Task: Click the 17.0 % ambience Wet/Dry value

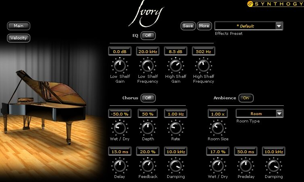Action: click(218, 152)
